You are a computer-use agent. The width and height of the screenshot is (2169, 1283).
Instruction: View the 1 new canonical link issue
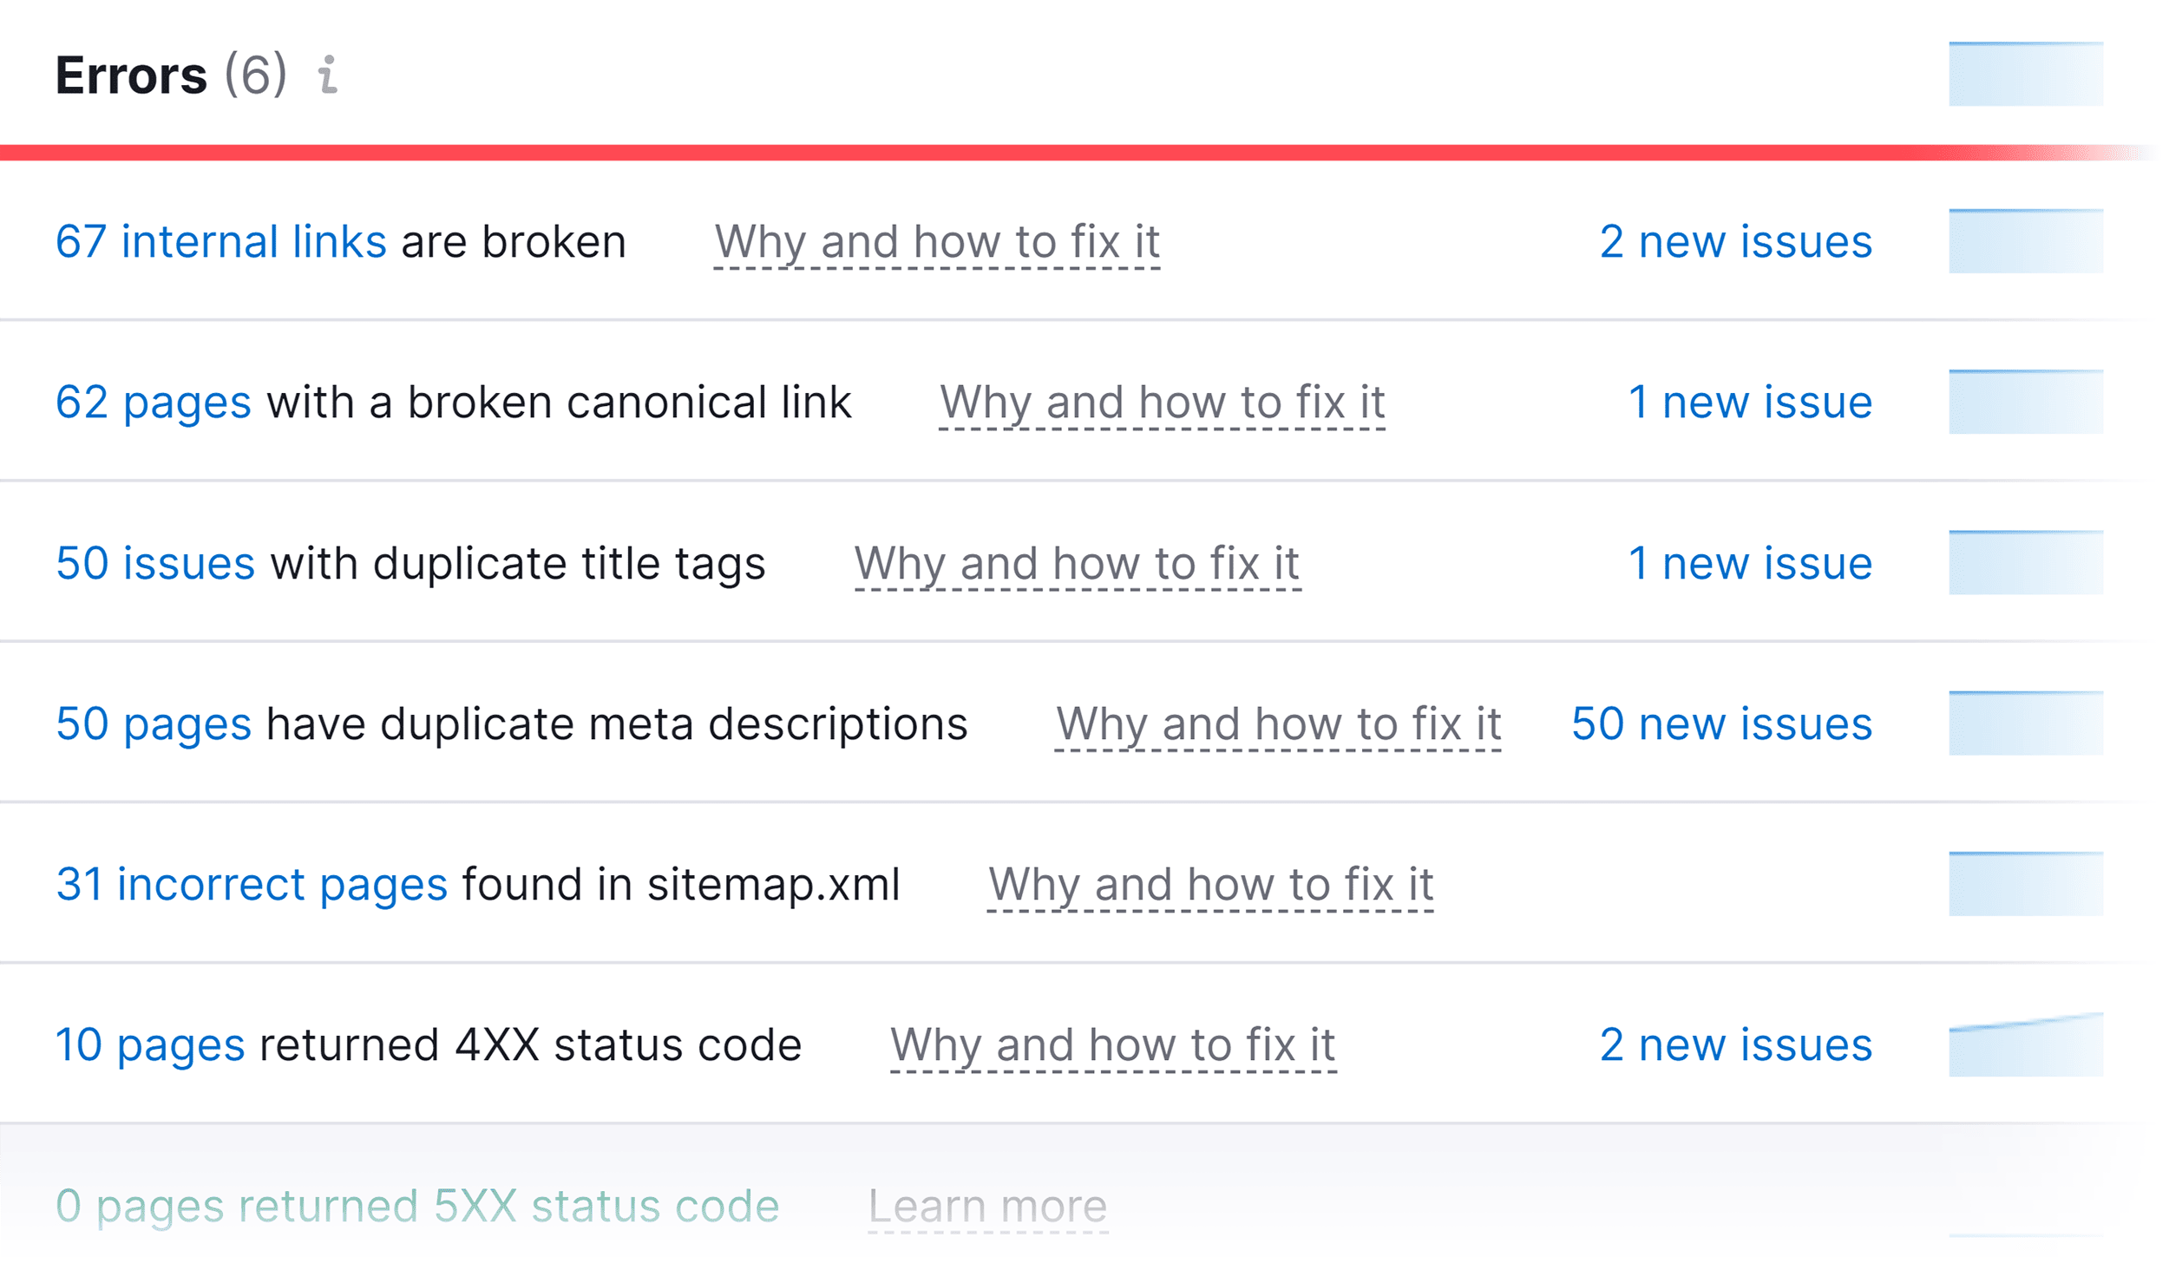point(1749,401)
